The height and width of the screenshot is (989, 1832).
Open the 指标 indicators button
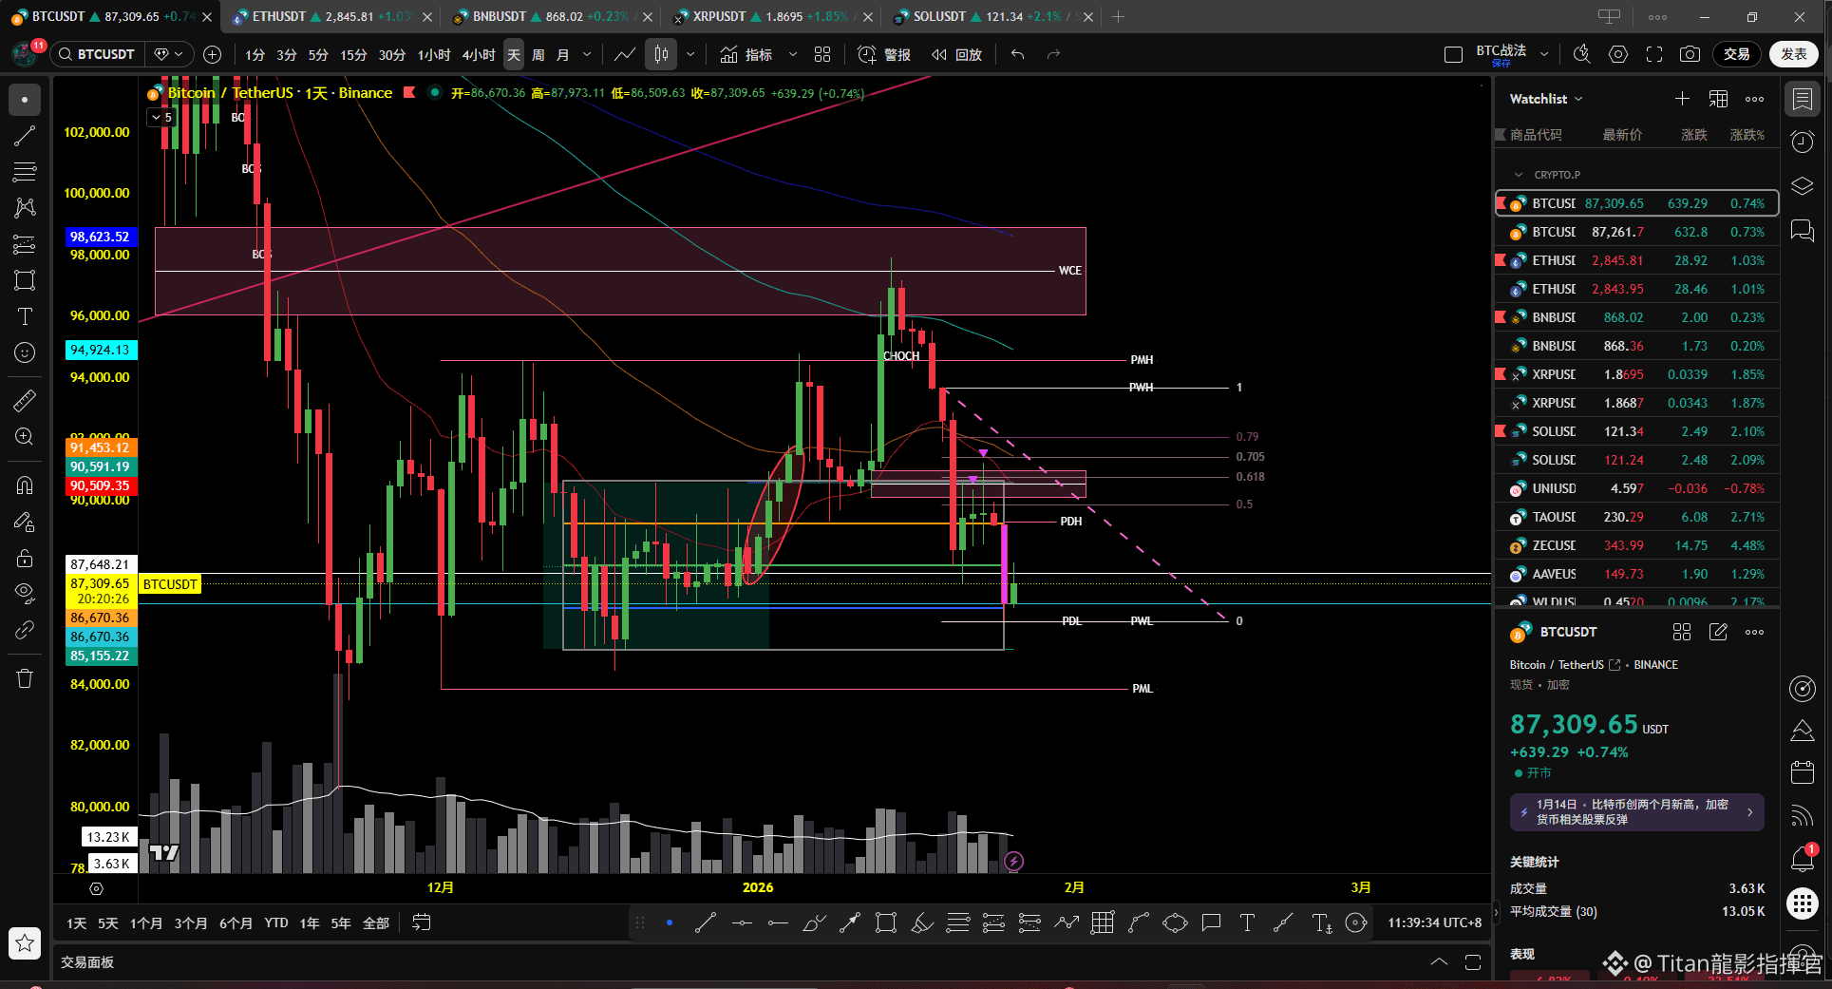point(746,55)
